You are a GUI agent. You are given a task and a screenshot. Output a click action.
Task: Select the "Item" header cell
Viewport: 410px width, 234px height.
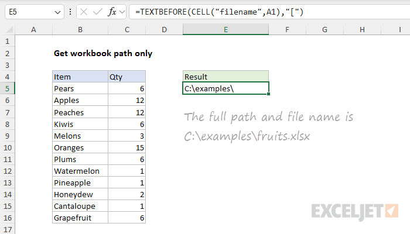(x=80, y=77)
